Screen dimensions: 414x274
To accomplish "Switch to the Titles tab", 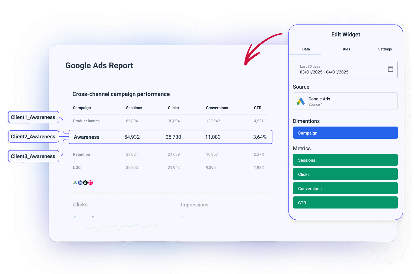I will pyautogui.click(x=345, y=49).
